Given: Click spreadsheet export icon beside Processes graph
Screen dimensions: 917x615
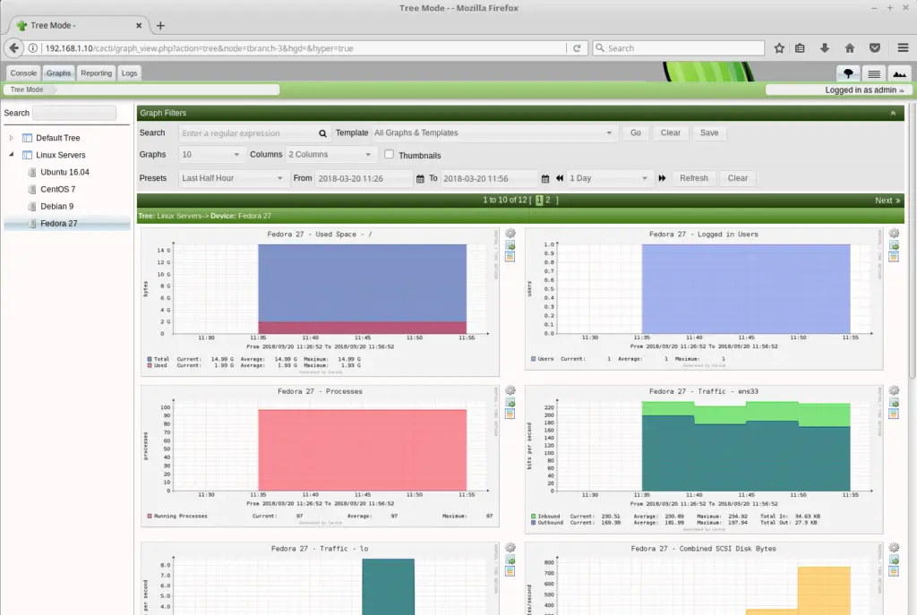Looking at the screenshot, I should click(510, 414).
